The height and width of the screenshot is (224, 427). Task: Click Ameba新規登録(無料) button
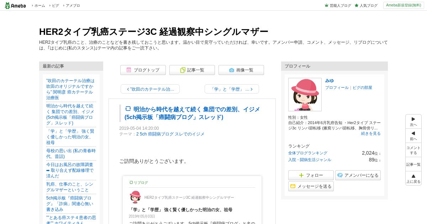click(x=404, y=5)
